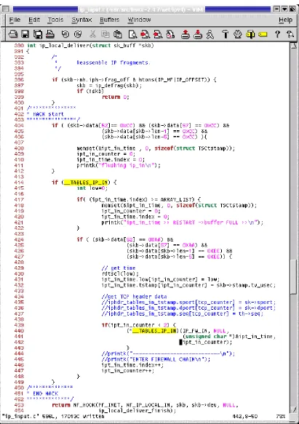Copy selection using the toolbar Copy icon
Viewport: 299px width, 424px height.
(105, 34)
